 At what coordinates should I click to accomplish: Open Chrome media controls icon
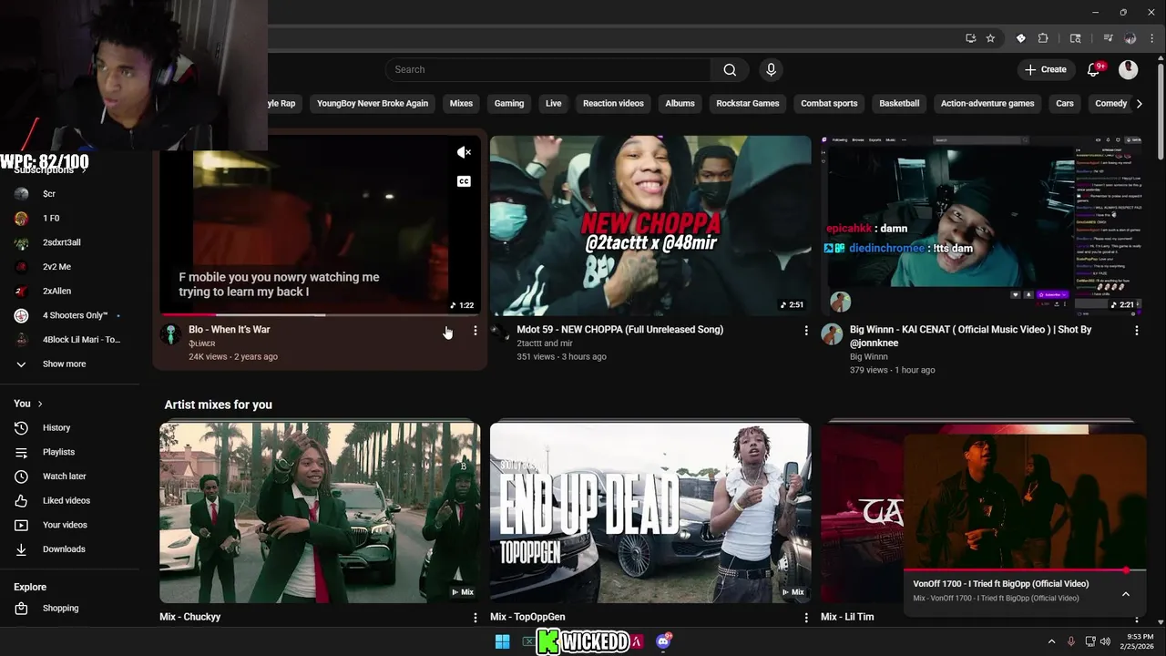[1108, 38]
